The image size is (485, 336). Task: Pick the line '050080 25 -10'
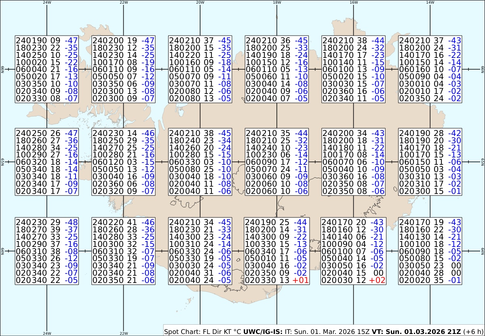point(200,169)
